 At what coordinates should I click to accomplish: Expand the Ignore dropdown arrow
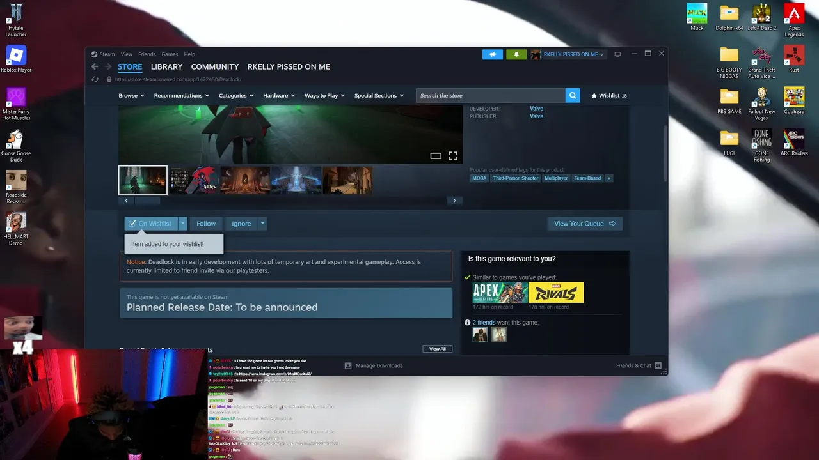[x=262, y=224]
